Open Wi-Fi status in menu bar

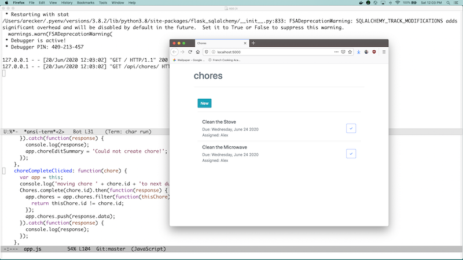(x=398, y=3)
